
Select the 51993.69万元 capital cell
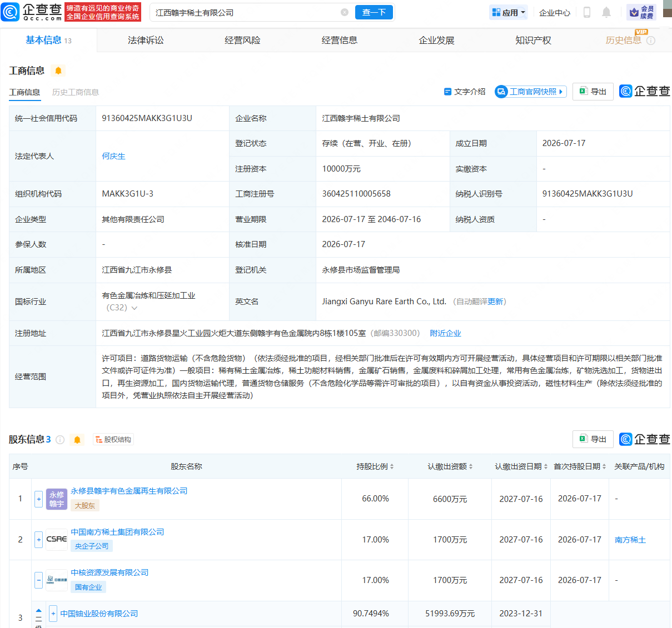(x=450, y=614)
